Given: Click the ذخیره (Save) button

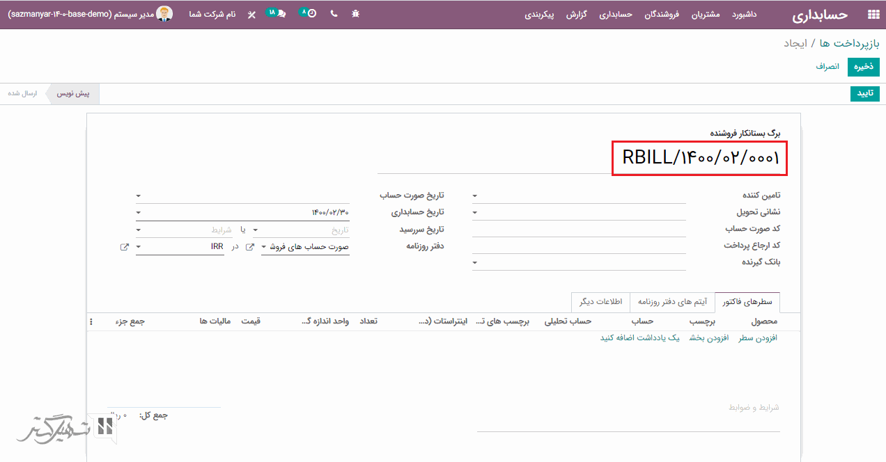Looking at the screenshot, I should (863, 67).
